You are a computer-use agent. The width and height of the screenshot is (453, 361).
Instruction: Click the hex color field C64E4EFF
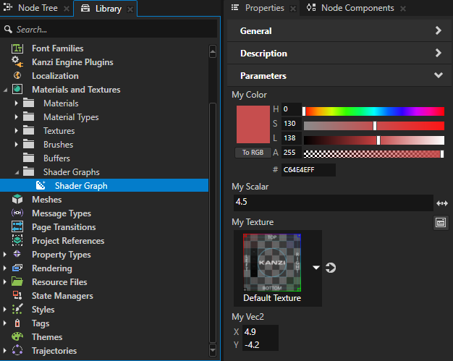[x=308, y=169]
